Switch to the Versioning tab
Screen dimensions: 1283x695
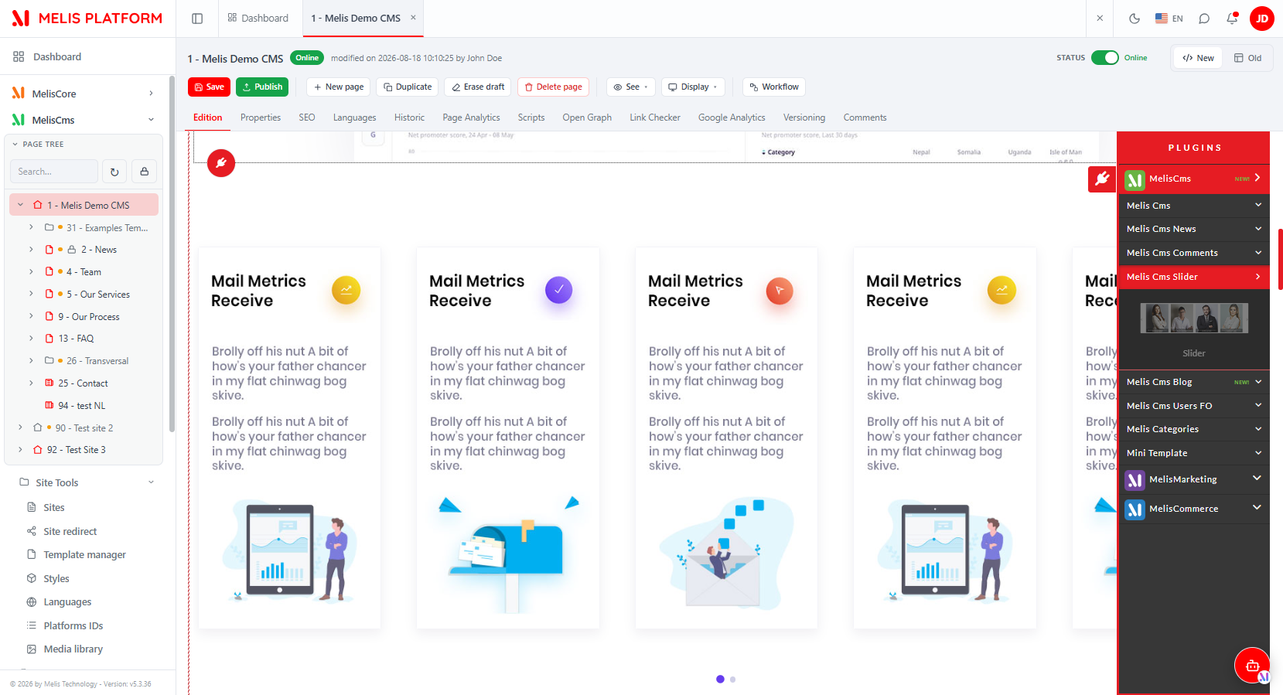coord(804,118)
